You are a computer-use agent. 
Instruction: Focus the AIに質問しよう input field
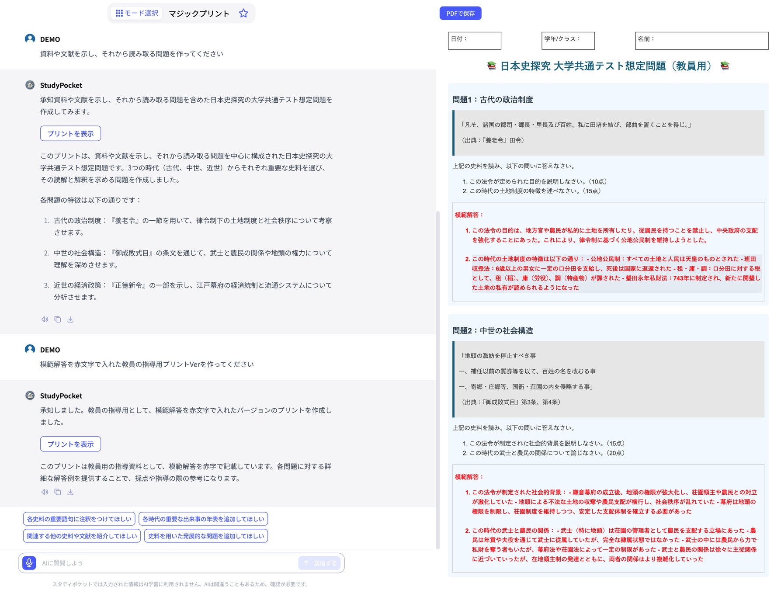click(168, 563)
